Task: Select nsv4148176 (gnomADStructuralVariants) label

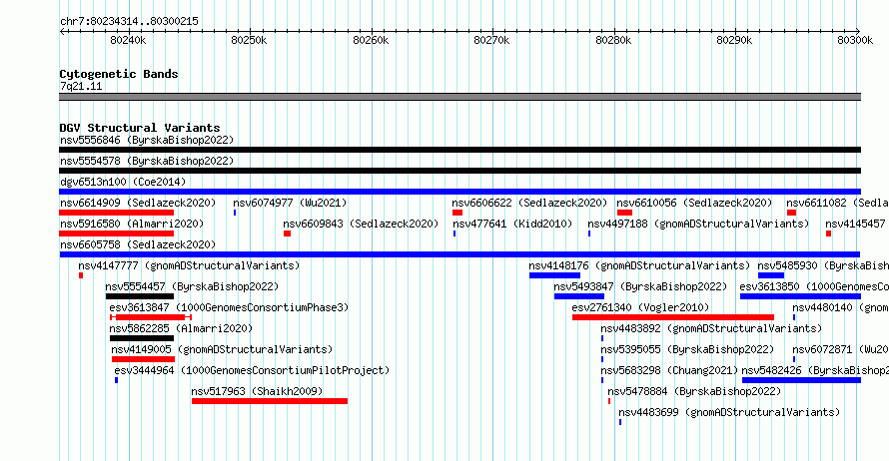Action: (639, 265)
